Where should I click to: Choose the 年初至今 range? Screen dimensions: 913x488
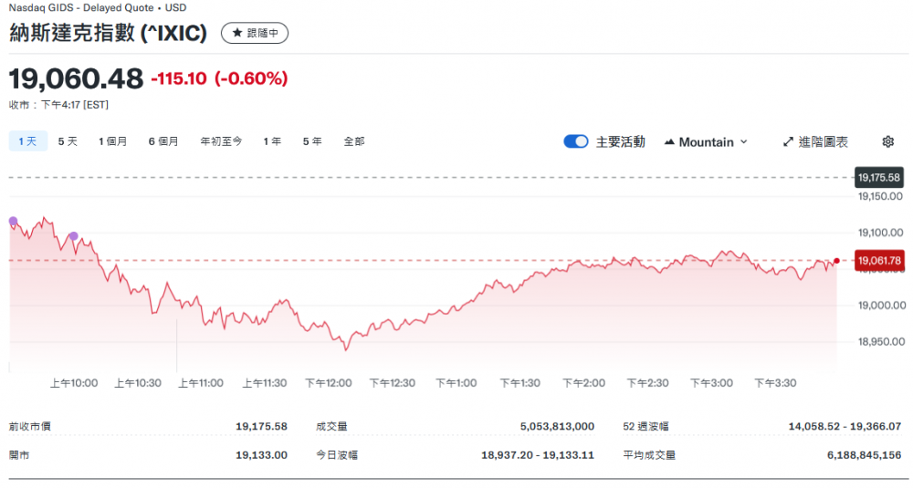[x=221, y=141]
